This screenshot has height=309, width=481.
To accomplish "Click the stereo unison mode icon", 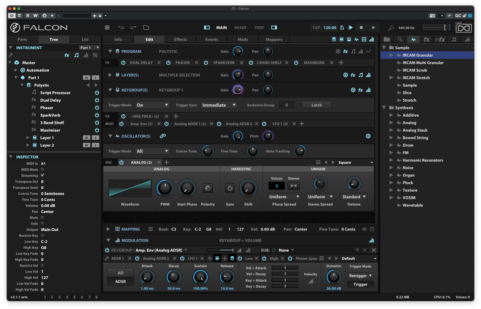I will click(x=294, y=186).
